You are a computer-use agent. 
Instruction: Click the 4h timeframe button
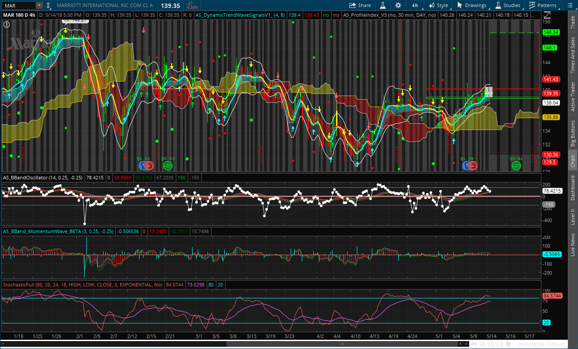tap(415, 5)
